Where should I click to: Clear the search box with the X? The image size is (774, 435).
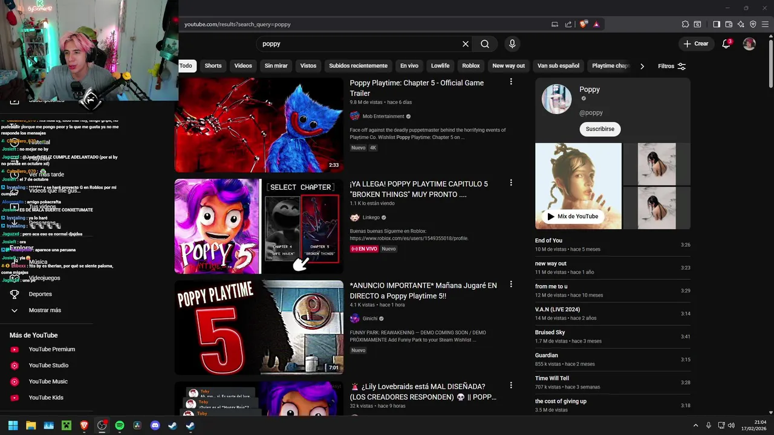466,44
